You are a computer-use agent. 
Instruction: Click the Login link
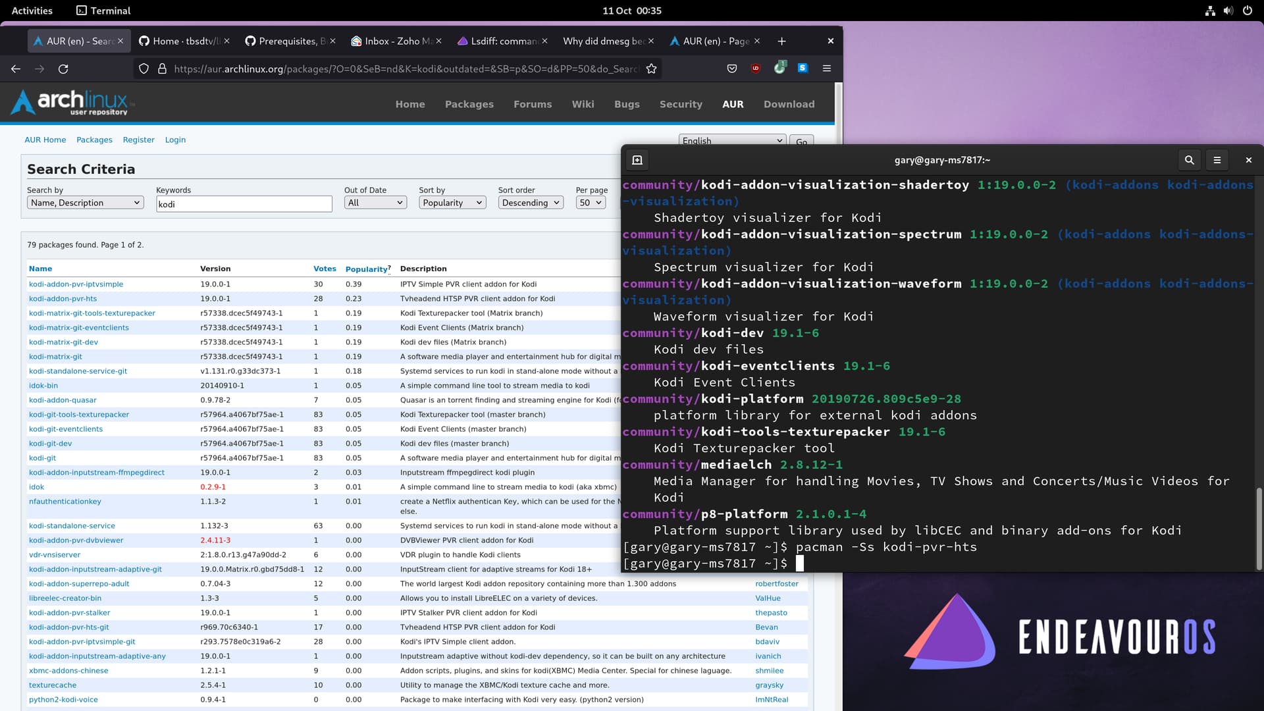click(175, 140)
